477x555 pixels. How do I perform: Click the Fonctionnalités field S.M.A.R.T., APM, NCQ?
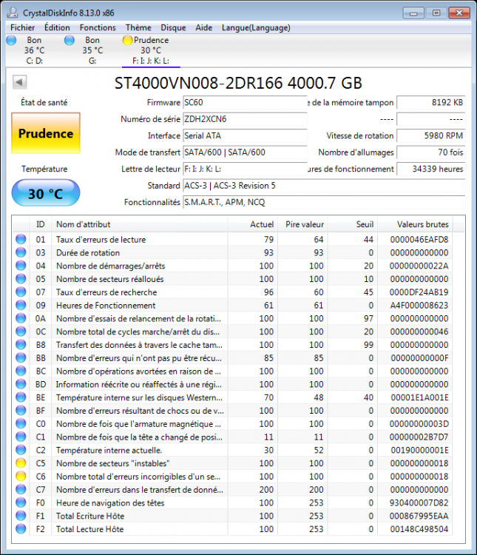pos(324,203)
